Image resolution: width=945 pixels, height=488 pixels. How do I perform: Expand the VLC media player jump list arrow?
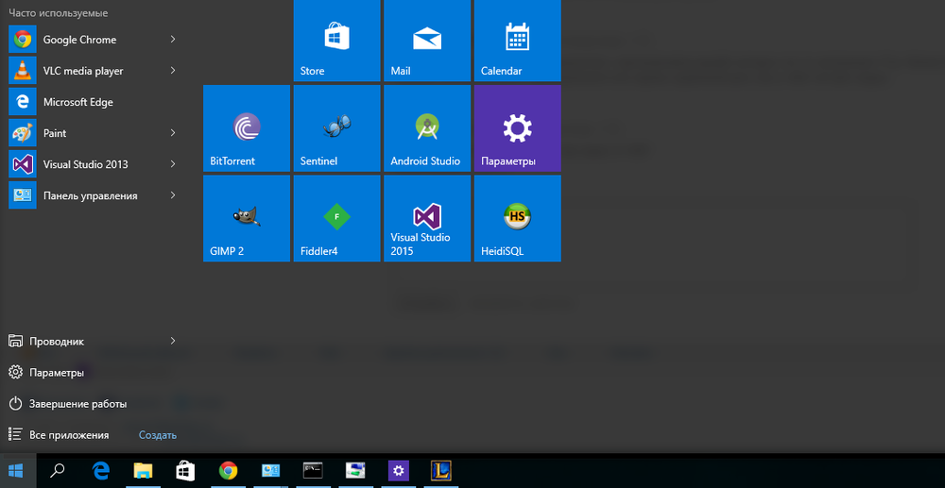[x=173, y=71]
